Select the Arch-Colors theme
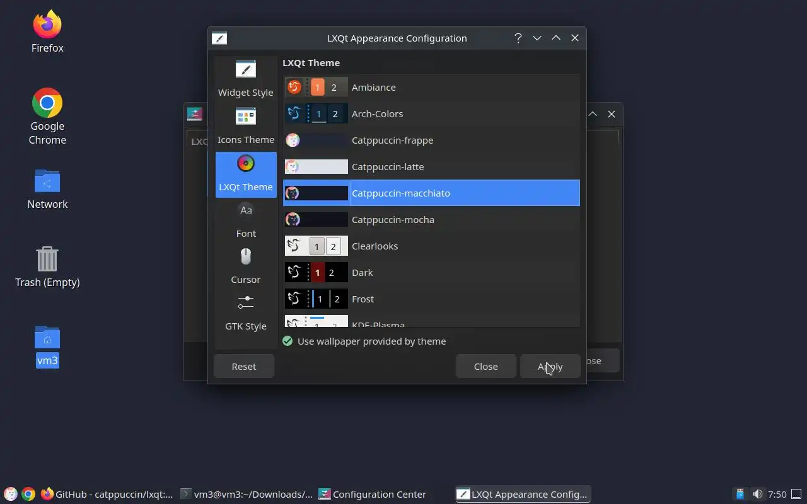 431,114
